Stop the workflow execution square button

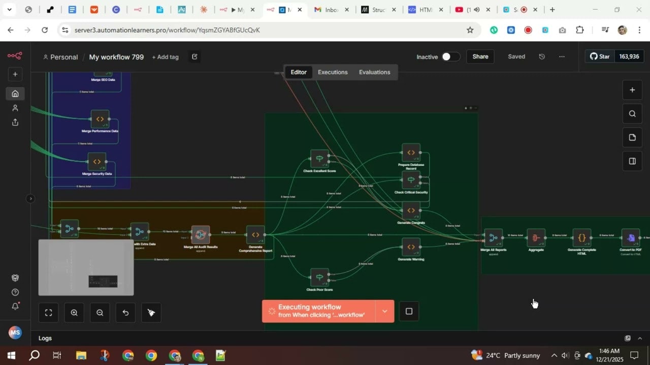point(409,311)
